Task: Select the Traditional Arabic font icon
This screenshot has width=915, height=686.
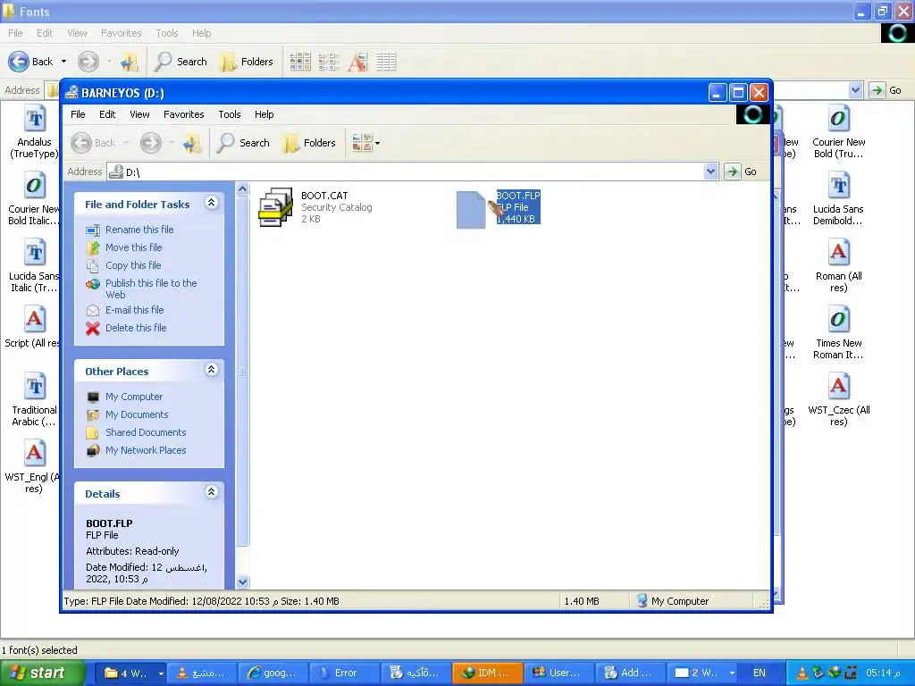Action: coord(35,386)
